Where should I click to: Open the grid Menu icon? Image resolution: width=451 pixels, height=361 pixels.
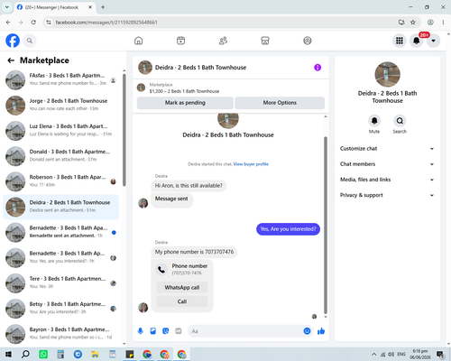pyautogui.click(x=400, y=41)
